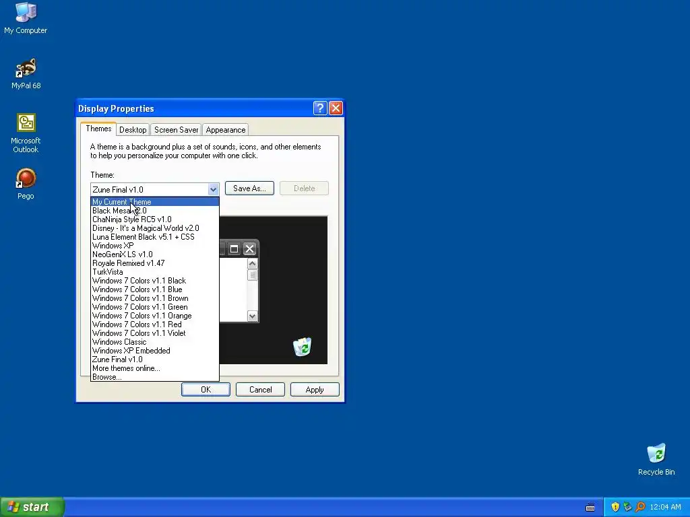Open the My Computer desktop icon
This screenshot has width=690, height=517.
pos(26,18)
